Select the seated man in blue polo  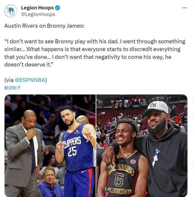pyautogui.click(x=50, y=182)
